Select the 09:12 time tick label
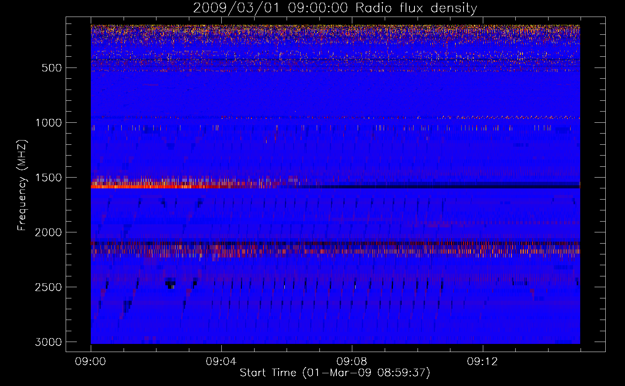Image resolution: width=625 pixels, height=386 pixels. tap(482, 362)
